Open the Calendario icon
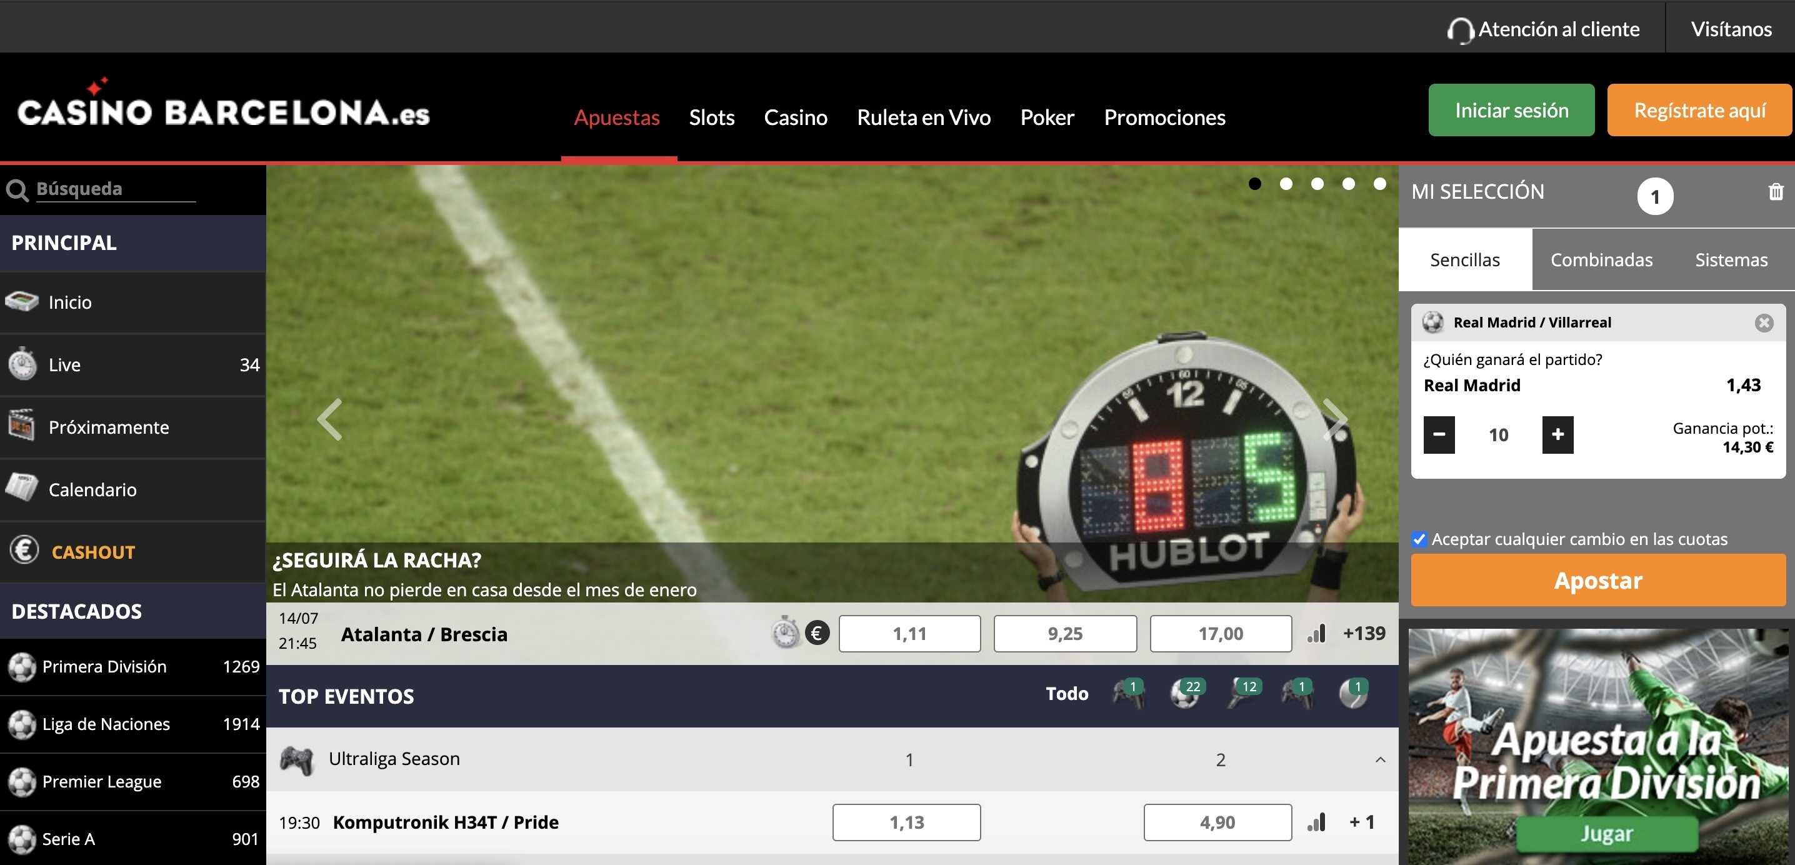Image resolution: width=1795 pixels, height=865 pixels. coord(22,488)
